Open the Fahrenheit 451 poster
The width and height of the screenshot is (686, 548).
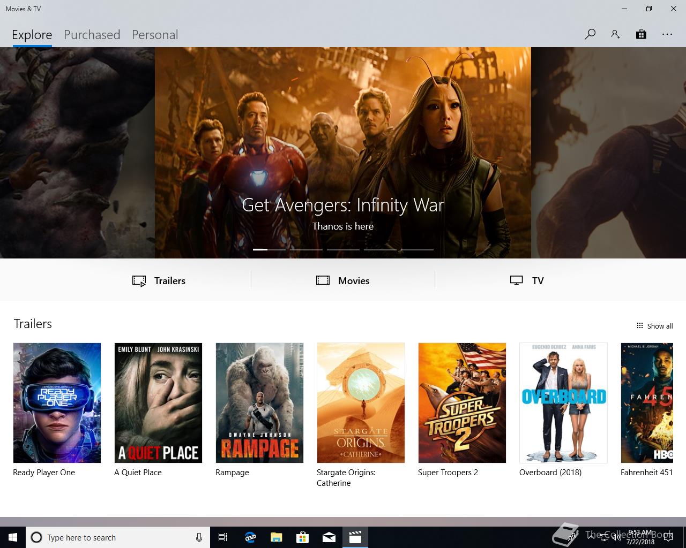click(647, 403)
